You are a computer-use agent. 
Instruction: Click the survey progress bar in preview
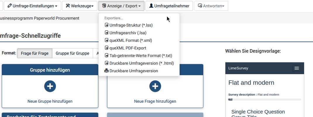click(x=264, y=99)
